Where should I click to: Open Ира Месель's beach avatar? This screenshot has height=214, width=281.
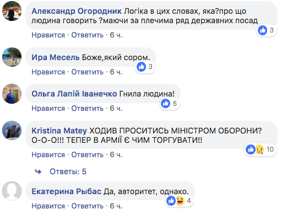pyautogui.click(x=12, y=57)
